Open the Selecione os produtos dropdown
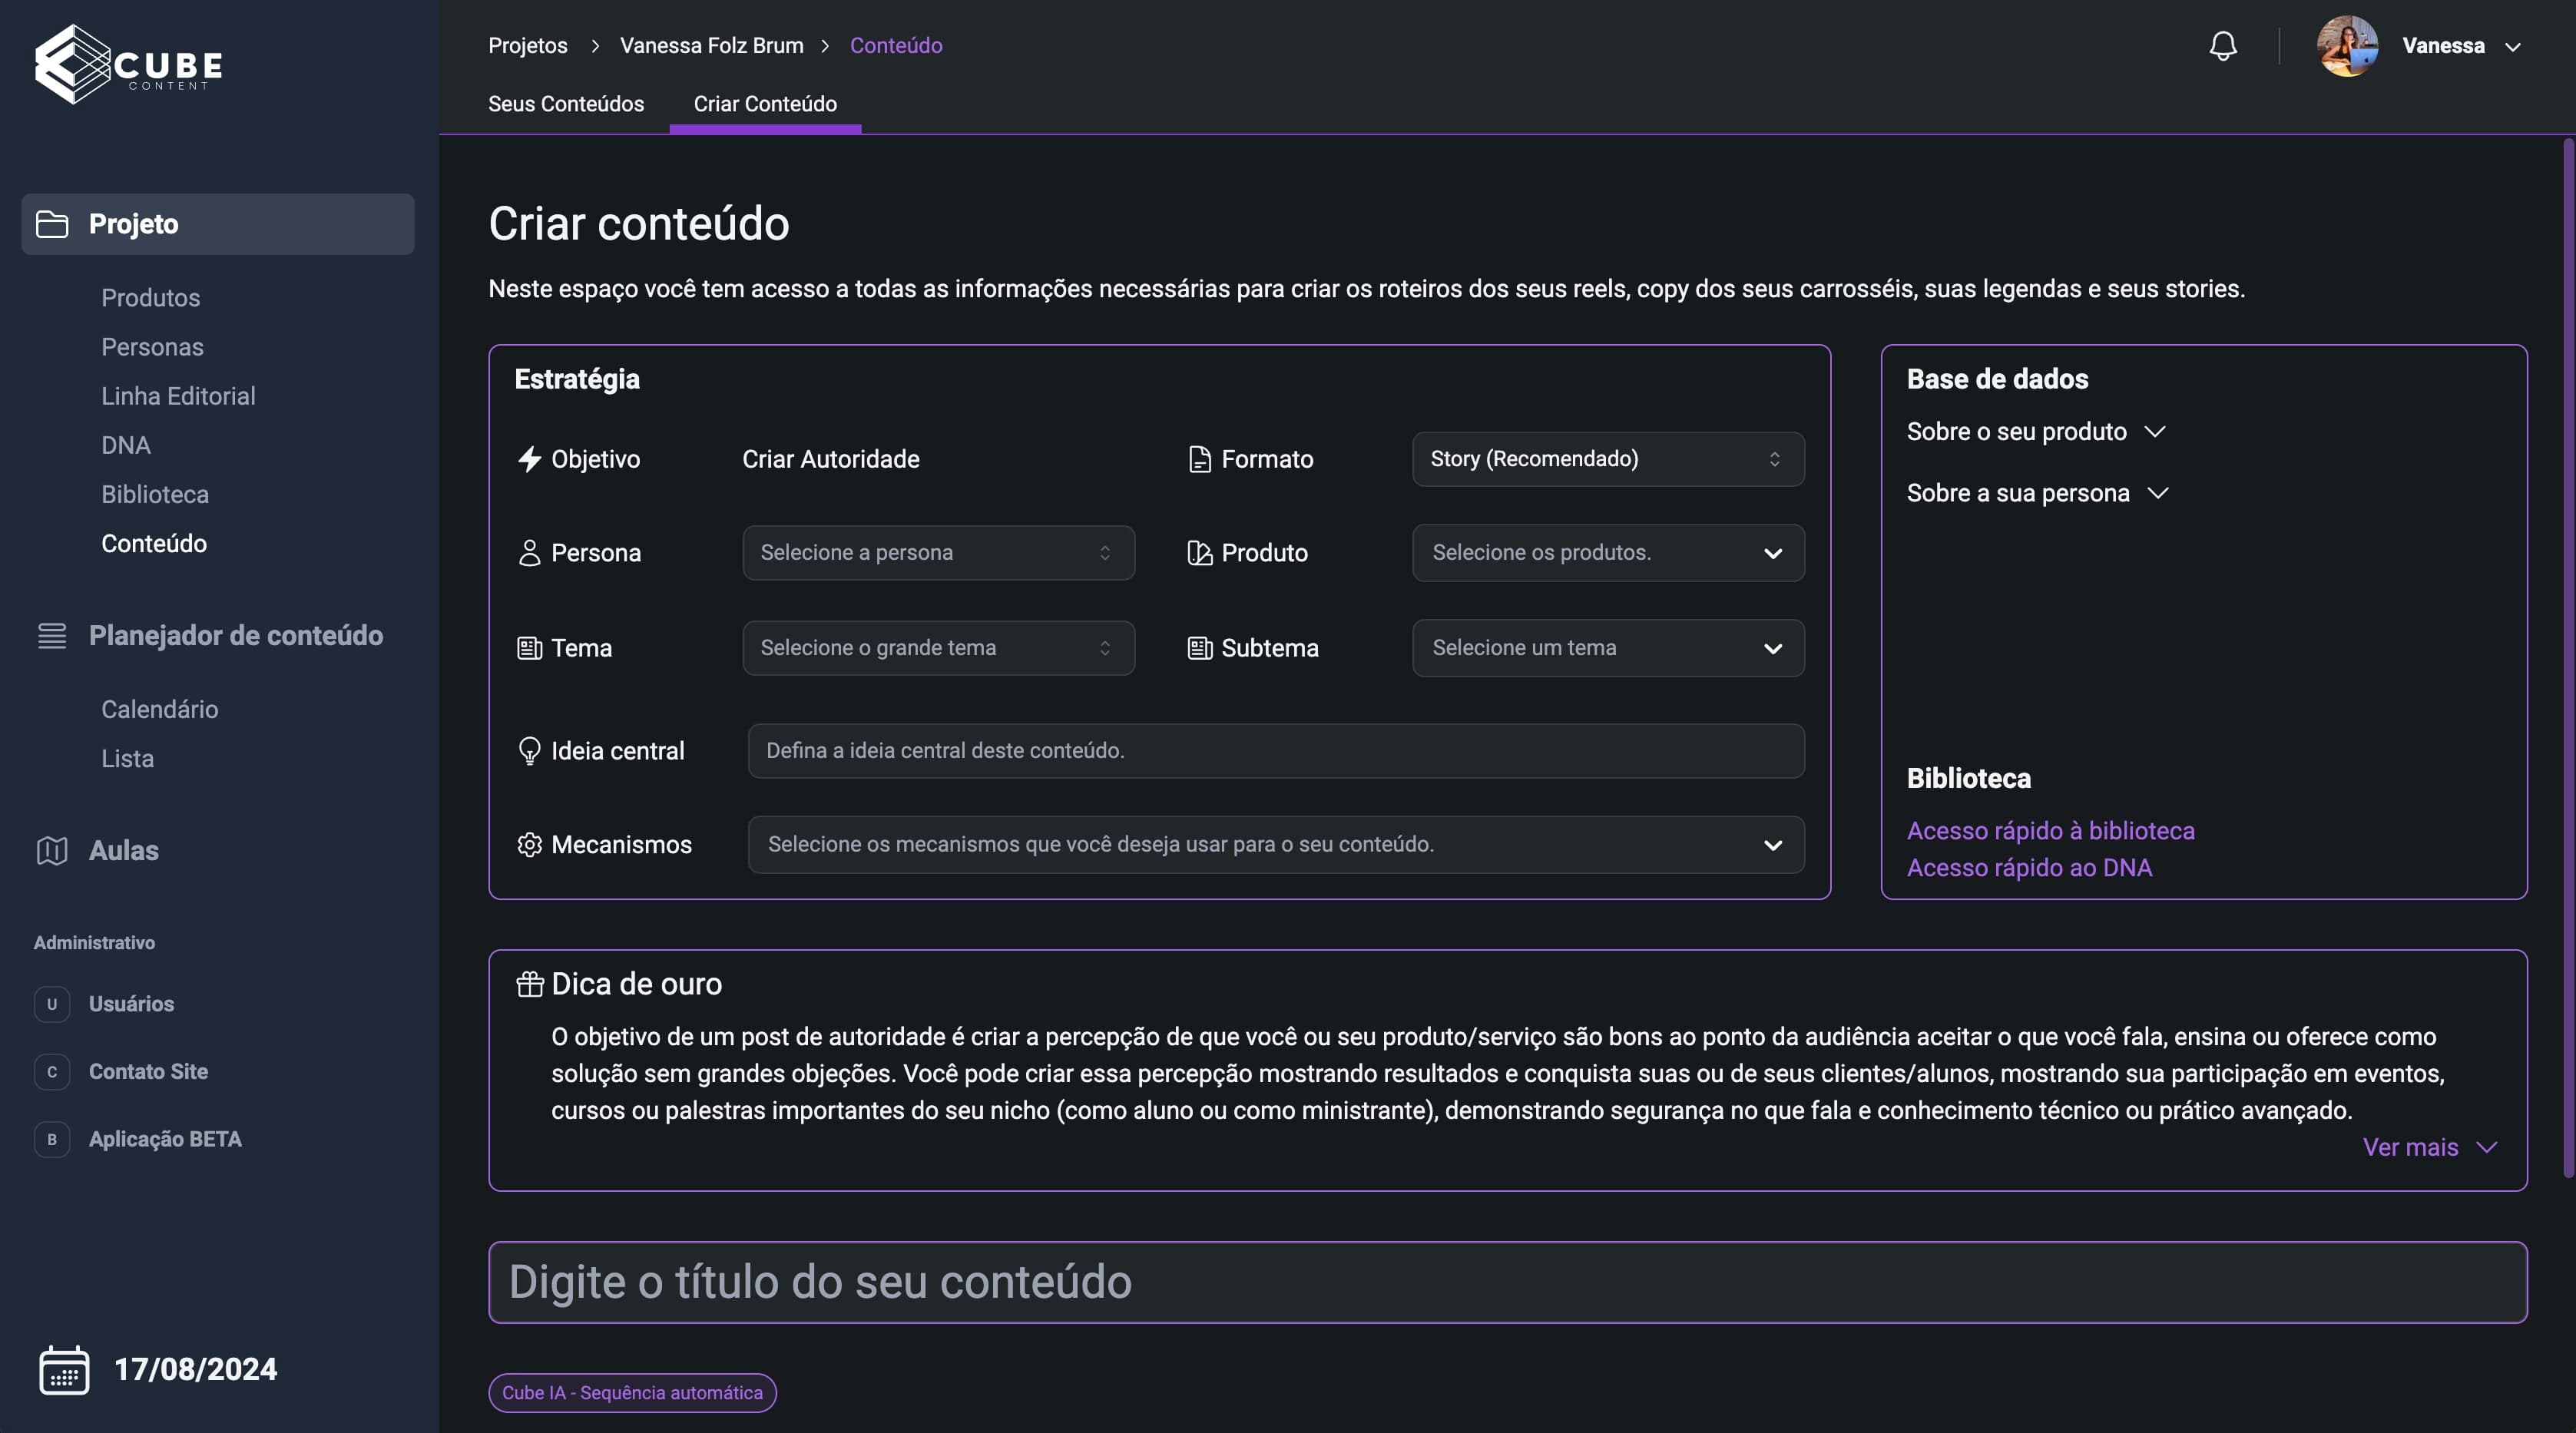This screenshot has height=1433, width=2576. coord(1608,553)
